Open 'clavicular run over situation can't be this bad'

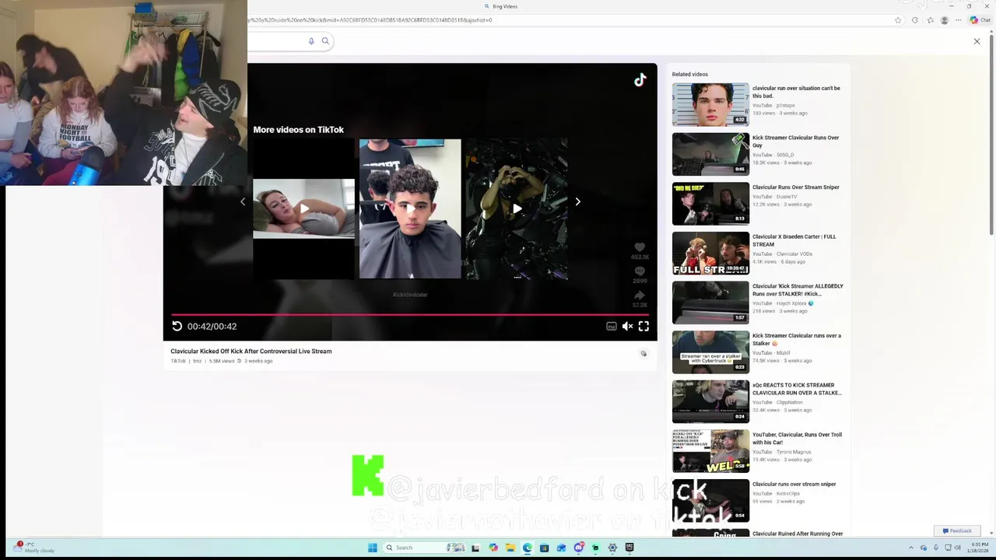[796, 92]
